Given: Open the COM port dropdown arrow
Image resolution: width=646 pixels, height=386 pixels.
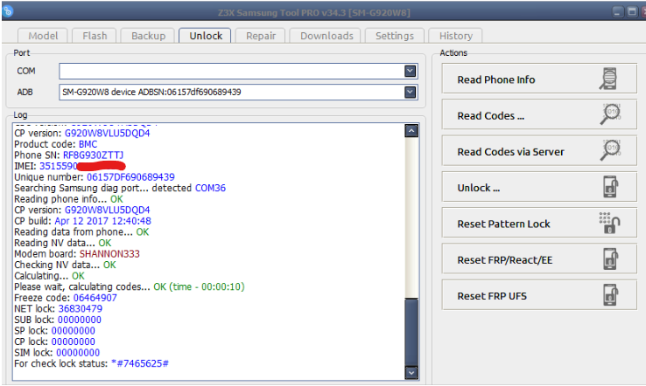Looking at the screenshot, I should pos(410,71).
